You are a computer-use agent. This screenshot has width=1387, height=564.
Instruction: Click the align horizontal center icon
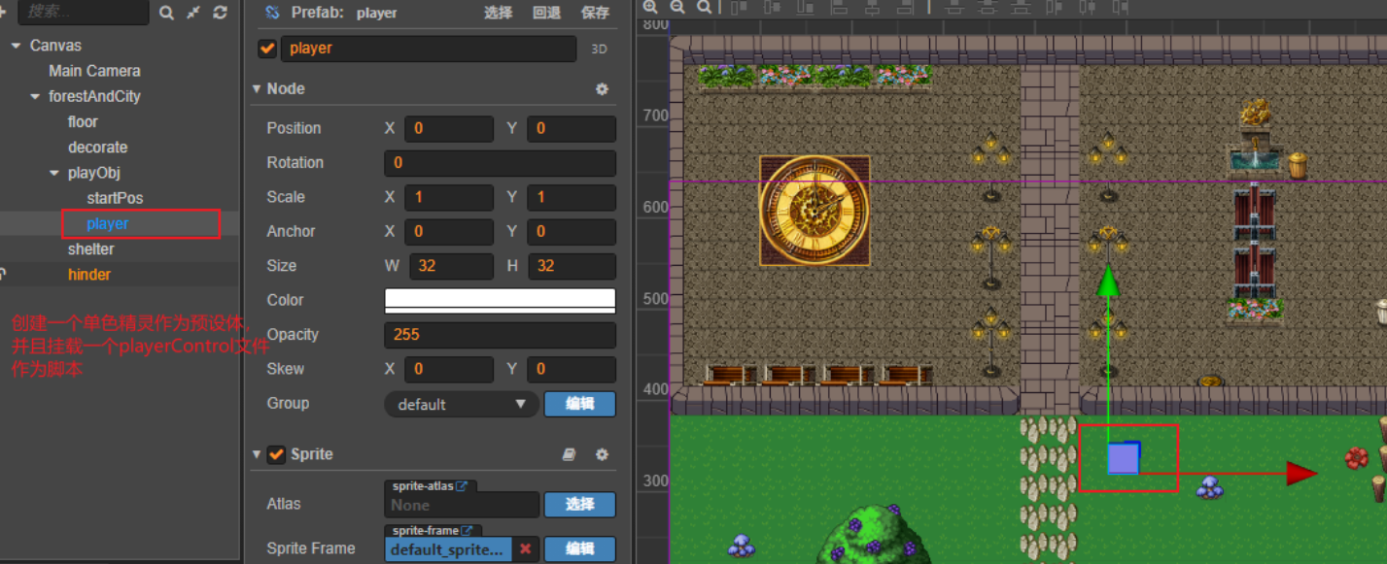tap(872, 7)
